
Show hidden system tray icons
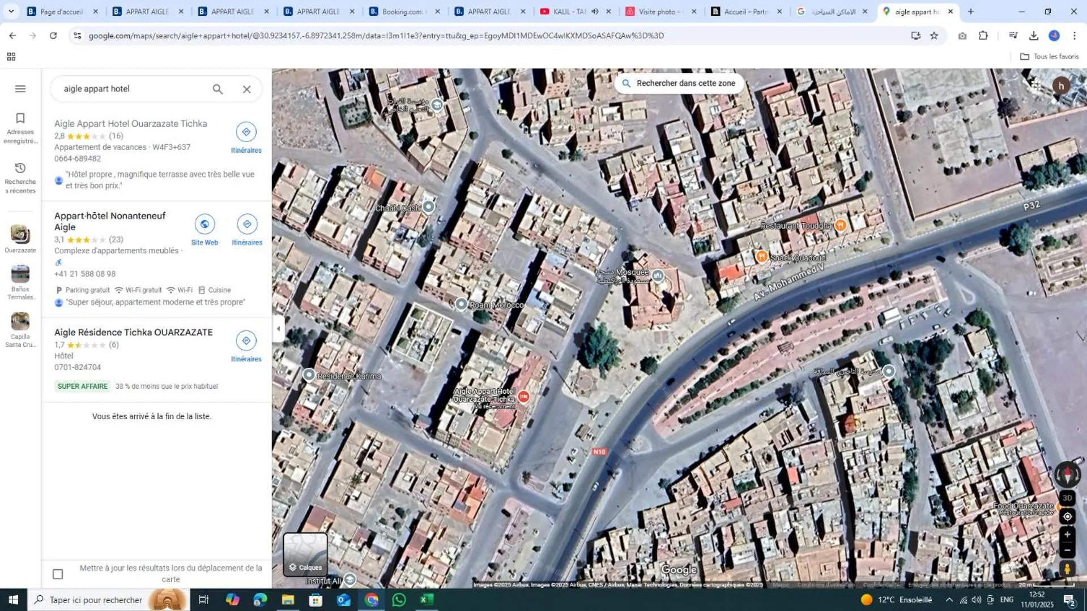[x=949, y=600]
